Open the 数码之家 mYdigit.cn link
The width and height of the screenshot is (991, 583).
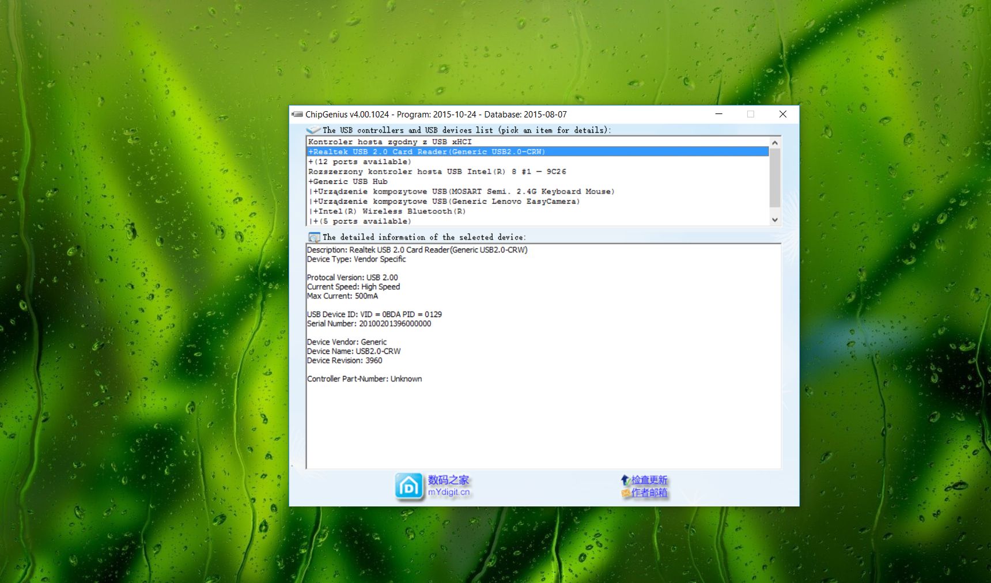[x=449, y=486]
